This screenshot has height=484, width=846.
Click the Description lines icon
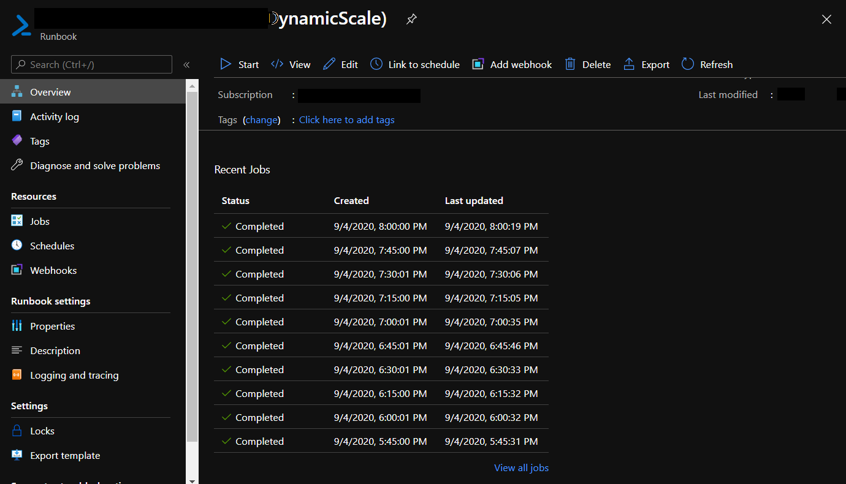tap(17, 350)
